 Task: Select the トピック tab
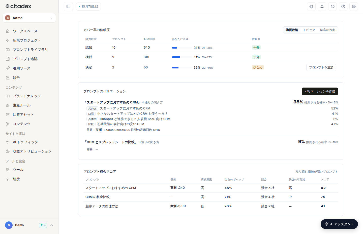[x=309, y=30]
